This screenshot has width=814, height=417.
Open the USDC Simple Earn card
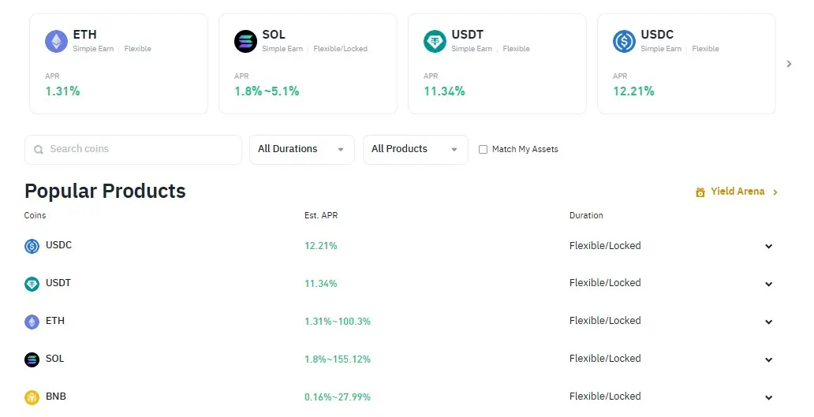[687, 64]
